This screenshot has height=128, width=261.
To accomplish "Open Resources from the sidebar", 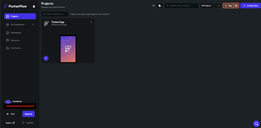I will [x=15, y=40].
